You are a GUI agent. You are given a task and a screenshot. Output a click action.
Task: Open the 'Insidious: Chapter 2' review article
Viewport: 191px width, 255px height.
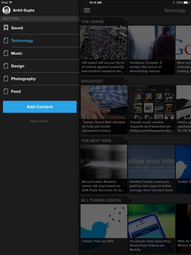click(x=151, y=50)
